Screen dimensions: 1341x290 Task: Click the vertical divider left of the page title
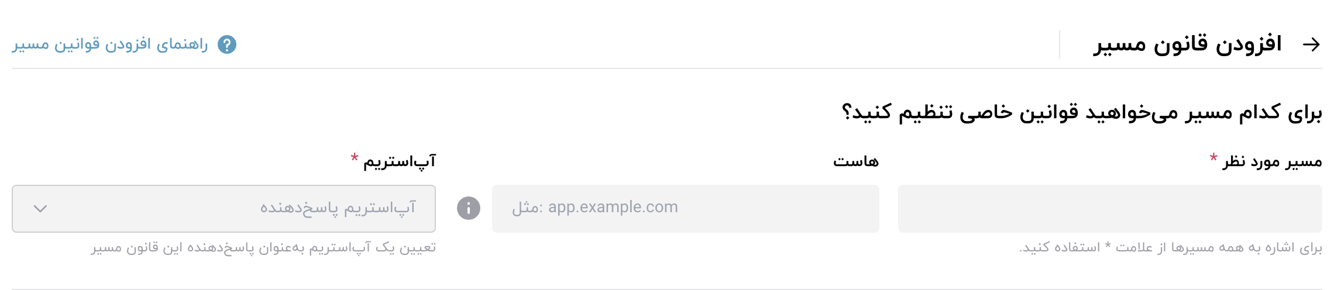click(1060, 44)
